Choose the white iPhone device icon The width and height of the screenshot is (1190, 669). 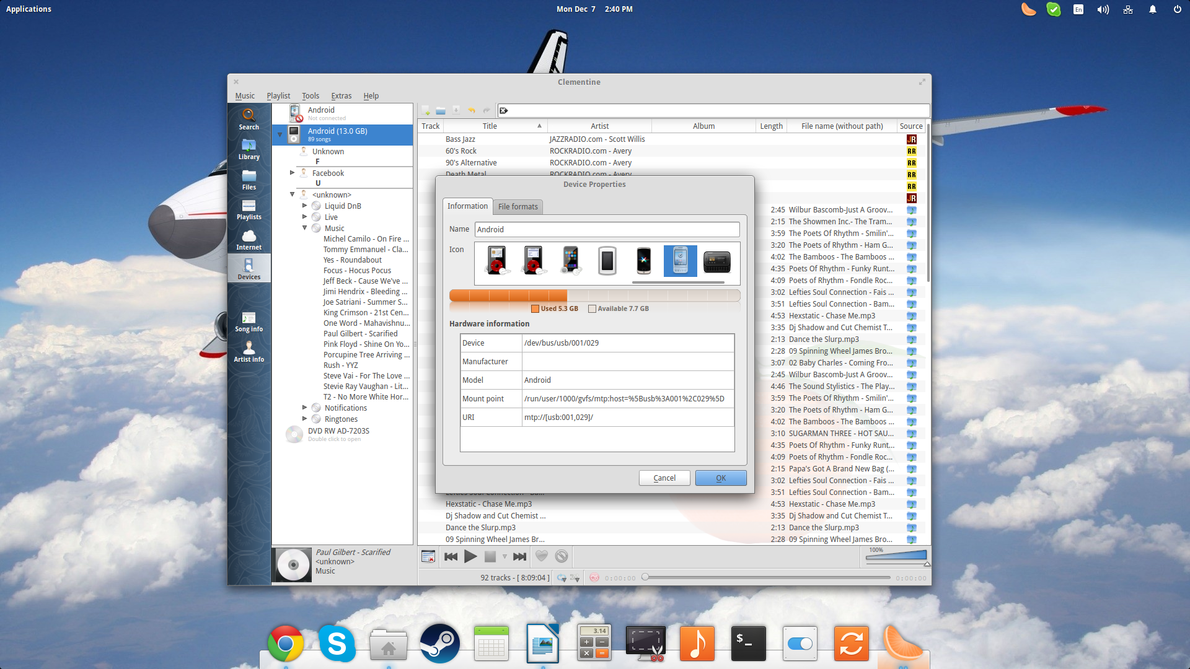607,260
